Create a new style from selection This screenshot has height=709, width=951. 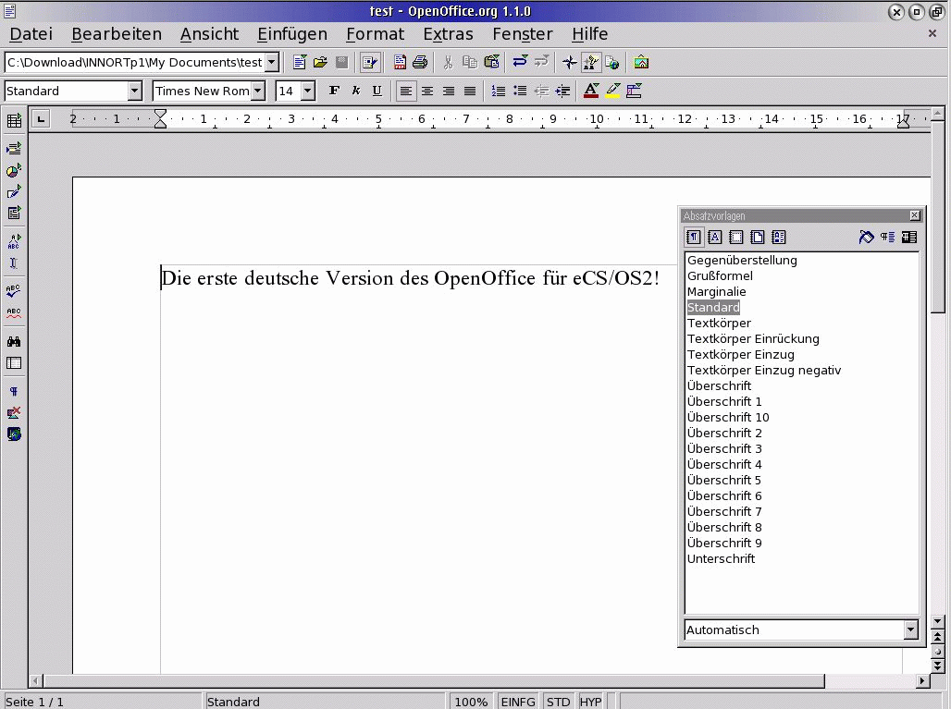click(x=887, y=237)
